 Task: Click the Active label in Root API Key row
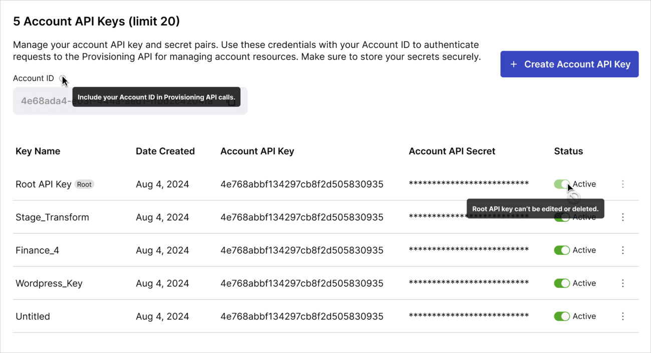tap(584, 184)
